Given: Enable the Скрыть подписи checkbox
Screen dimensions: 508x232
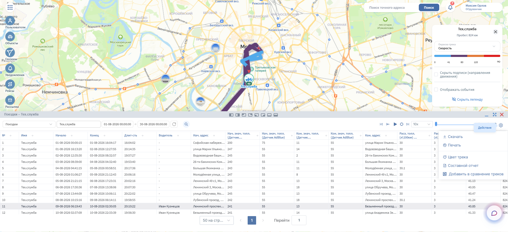Looking at the screenshot, I should pos(436,75).
